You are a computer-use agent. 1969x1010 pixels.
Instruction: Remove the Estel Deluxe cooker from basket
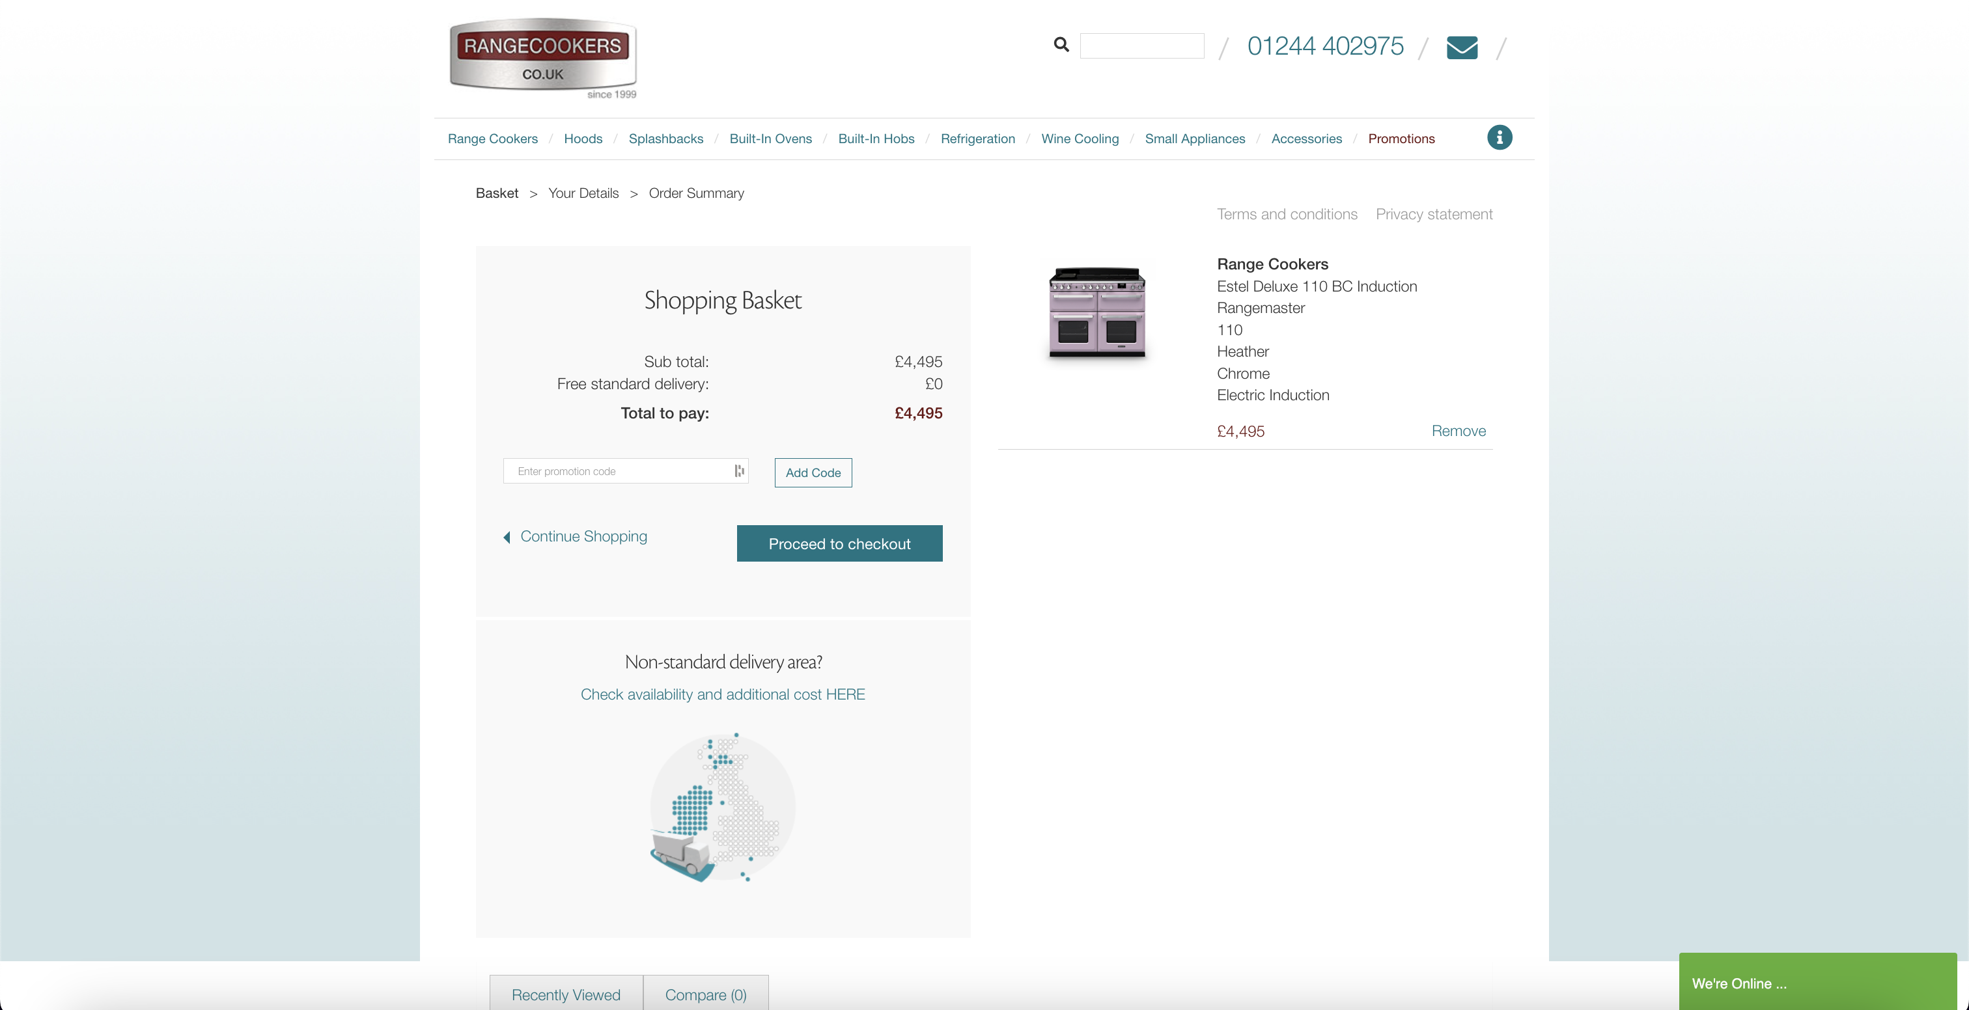[1458, 431]
